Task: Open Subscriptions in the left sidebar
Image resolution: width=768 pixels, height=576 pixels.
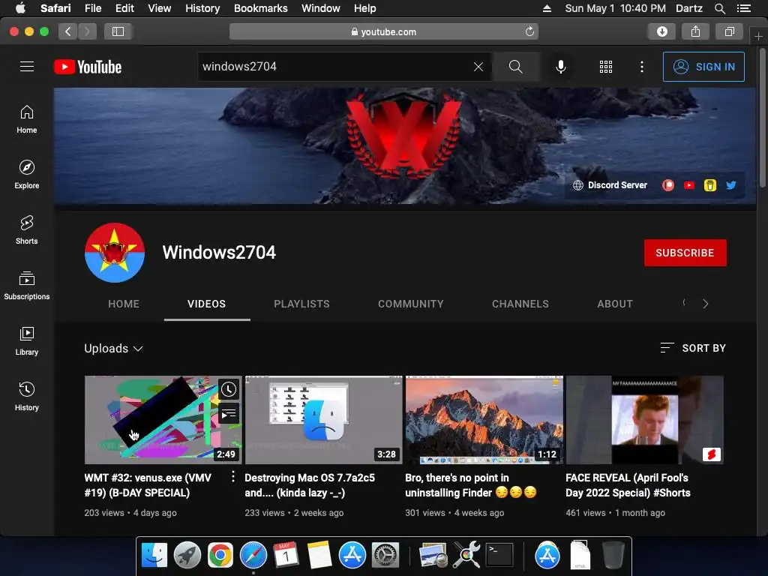Action: 27,286
